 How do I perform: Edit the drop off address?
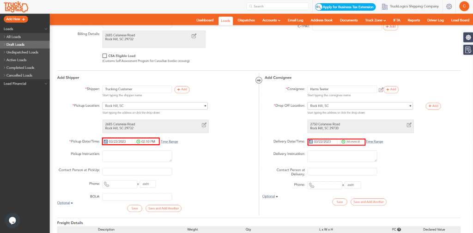[409, 125]
